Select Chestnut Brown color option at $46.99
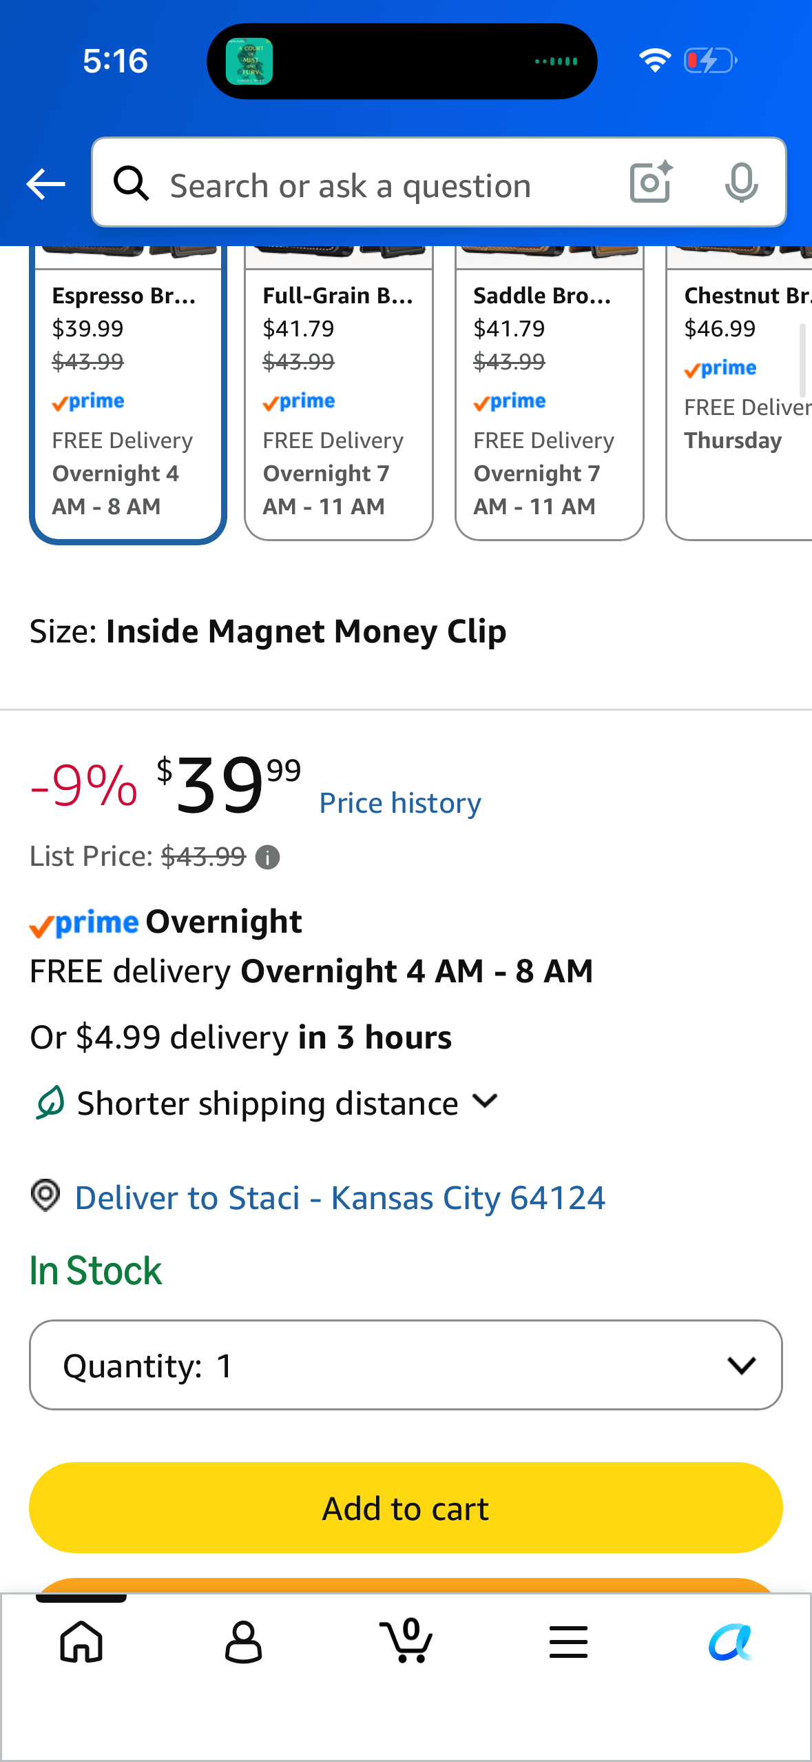Image resolution: width=812 pixels, height=1762 pixels. pos(740,394)
